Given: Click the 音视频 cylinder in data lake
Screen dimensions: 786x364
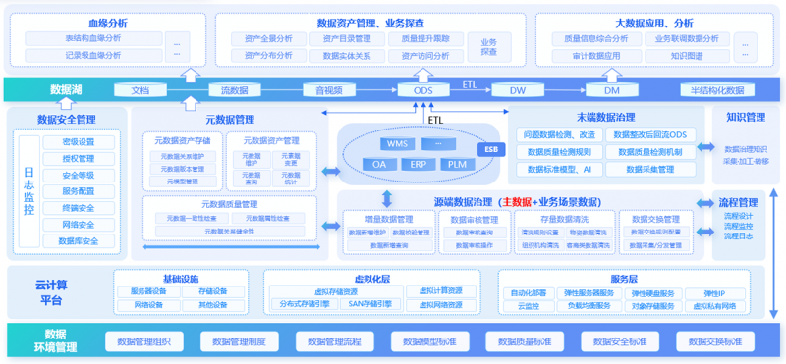Looking at the screenshot, I should click(x=329, y=90).
